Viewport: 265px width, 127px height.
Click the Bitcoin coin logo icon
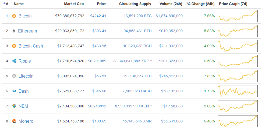pyautogui.click(x=14, y=16)
